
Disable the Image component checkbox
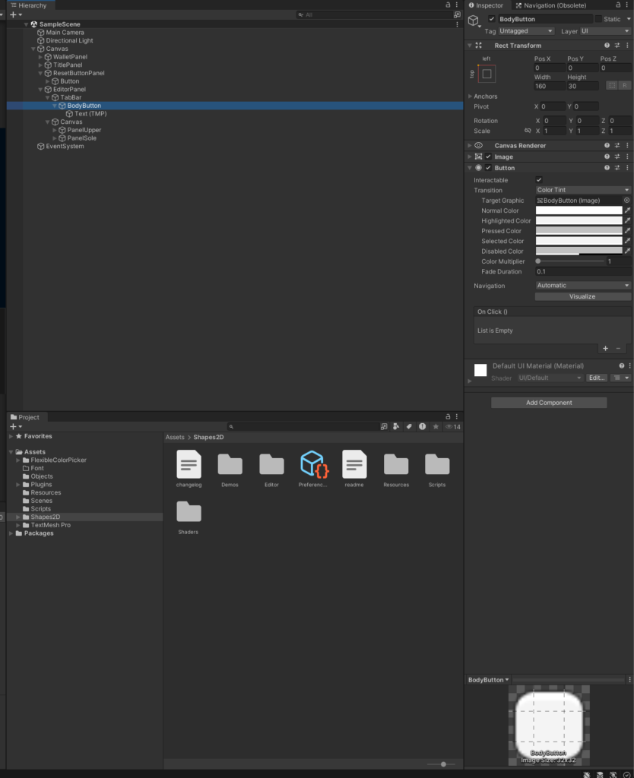pos(488,157)
